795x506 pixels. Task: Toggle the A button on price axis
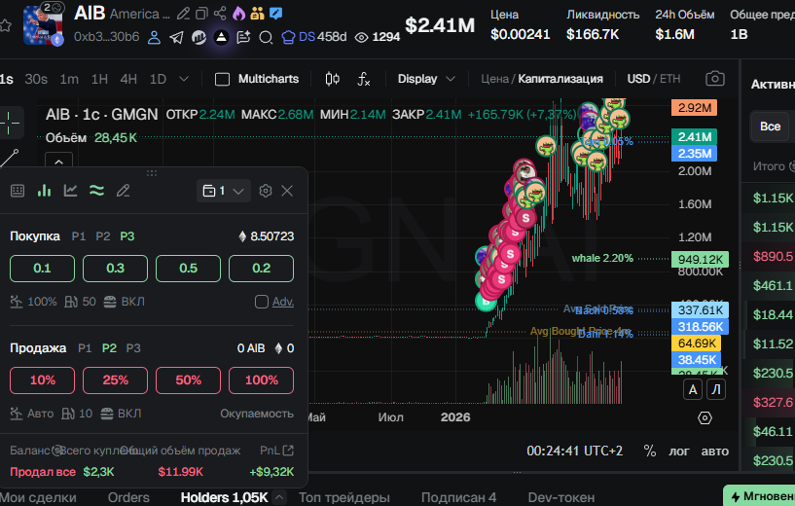(693, 390)
